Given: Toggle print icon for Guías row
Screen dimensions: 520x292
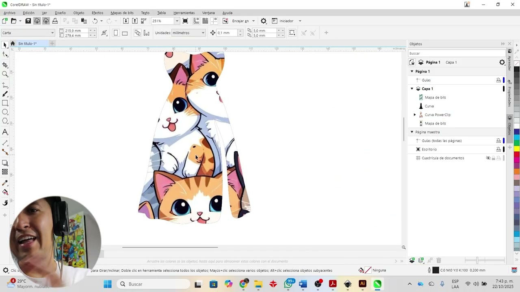Looking at the screenshot, I should [498, 80].
